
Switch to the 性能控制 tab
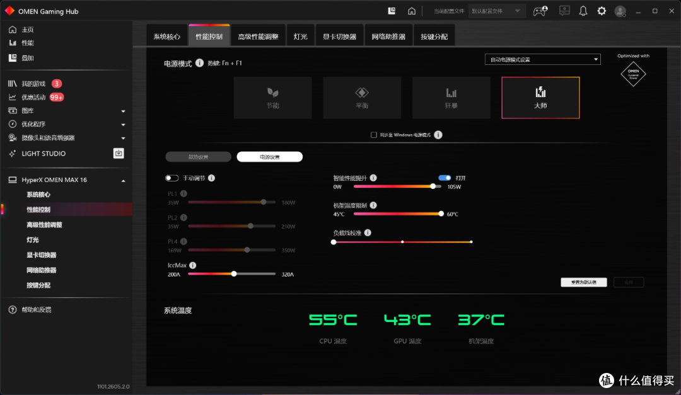[x=209, y=37]
